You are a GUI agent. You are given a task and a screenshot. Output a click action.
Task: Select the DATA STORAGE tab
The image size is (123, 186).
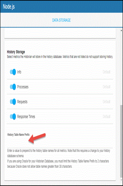tap(61, 20)
